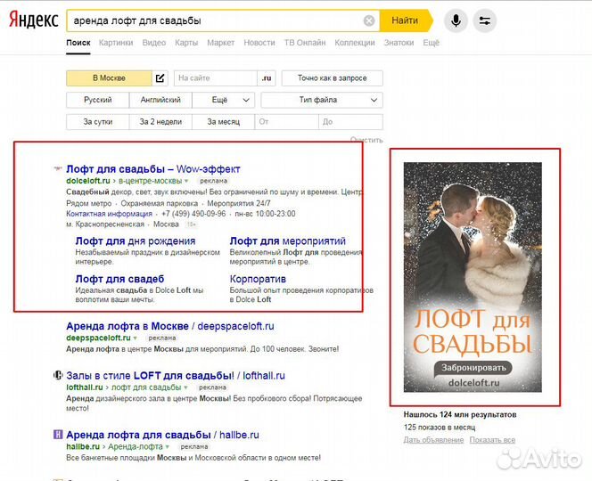Open Контактная информация link
592x481 pixels.
tap(109, 214)
